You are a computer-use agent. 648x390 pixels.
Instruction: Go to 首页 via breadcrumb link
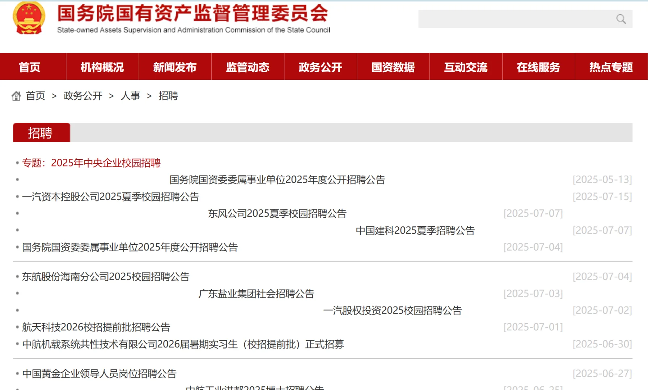(x=35, y=96)
